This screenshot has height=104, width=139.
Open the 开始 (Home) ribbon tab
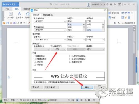pyautogui.click(x=7, y=9)
